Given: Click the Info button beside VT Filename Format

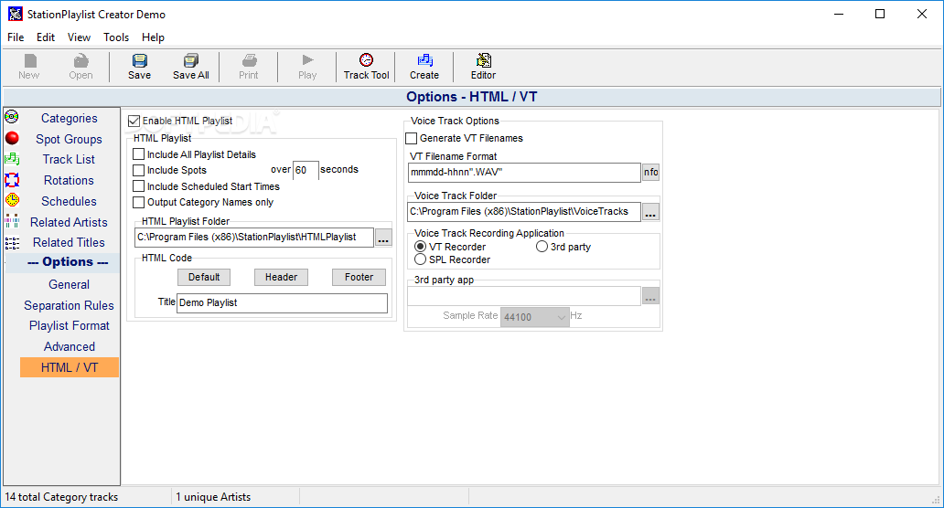Looking at the screenshot, I should pyautogui.click(x=650, y=172).
